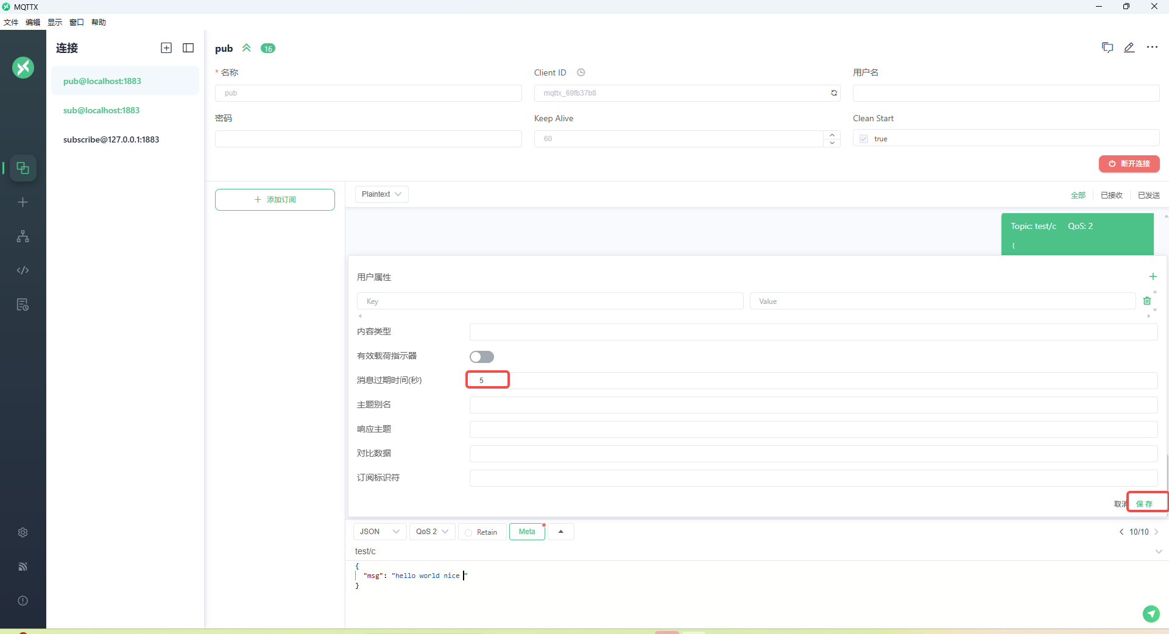Click the MQTTX logo in sidebar
1169x634 pixels.
[23, 68]
